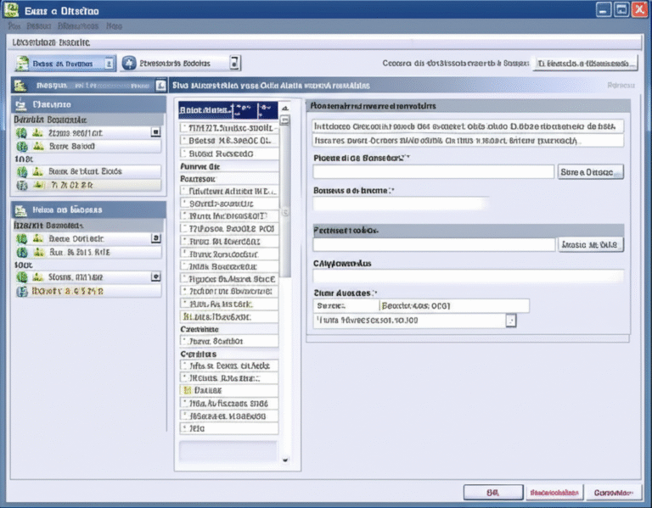Click the blue round icon on the second toolbar button
Image resolution: width=652 pixels, height=508 pixels.
click(x=129, y=63)
